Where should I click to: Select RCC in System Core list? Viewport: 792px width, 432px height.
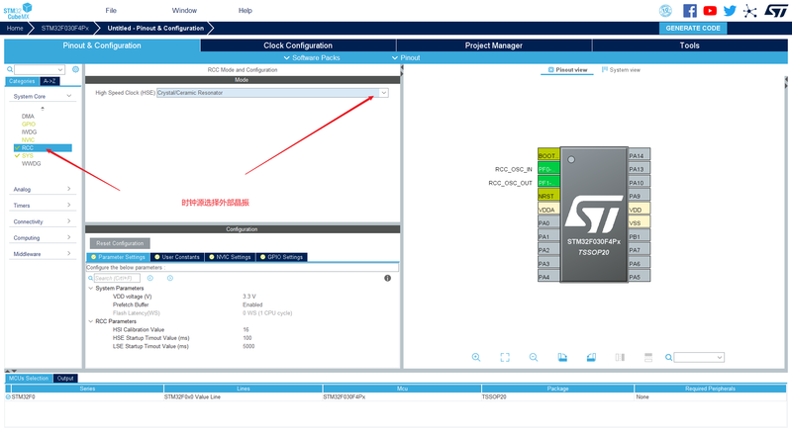43,147
